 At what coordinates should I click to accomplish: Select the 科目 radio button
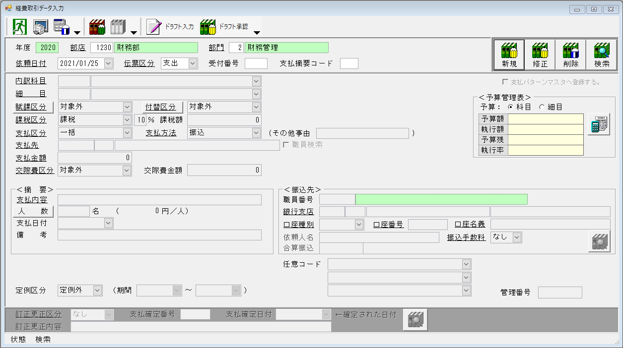[512, 107]
